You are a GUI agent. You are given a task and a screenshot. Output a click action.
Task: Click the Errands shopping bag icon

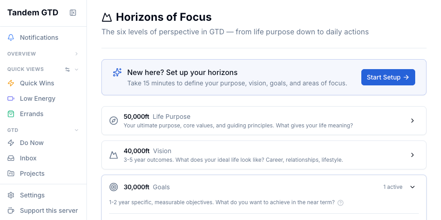(11, 114)
